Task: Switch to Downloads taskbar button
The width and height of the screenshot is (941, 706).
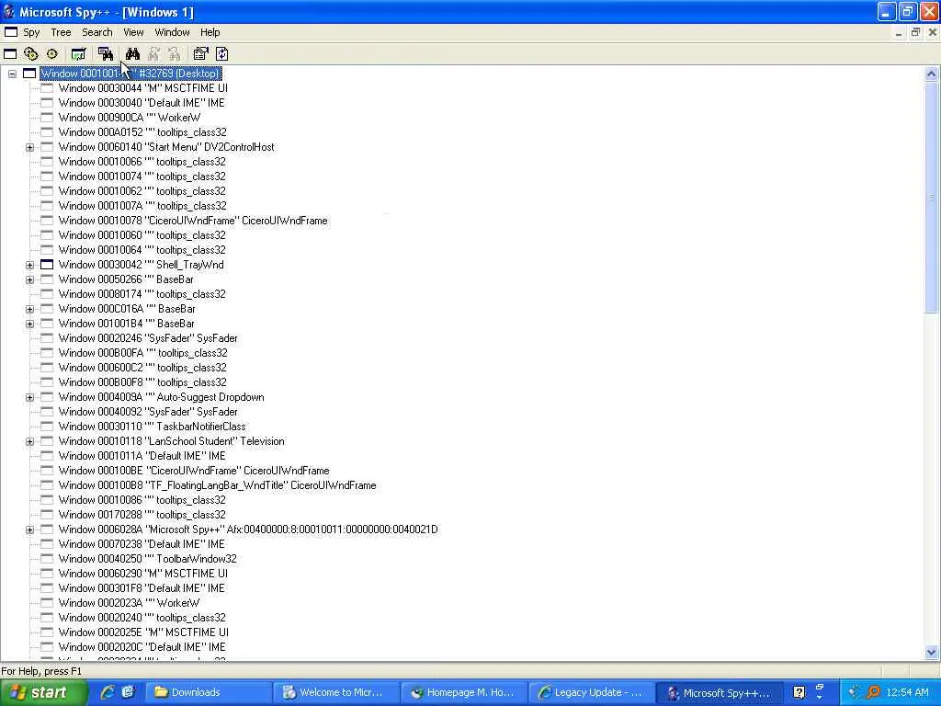Action: 207,692
